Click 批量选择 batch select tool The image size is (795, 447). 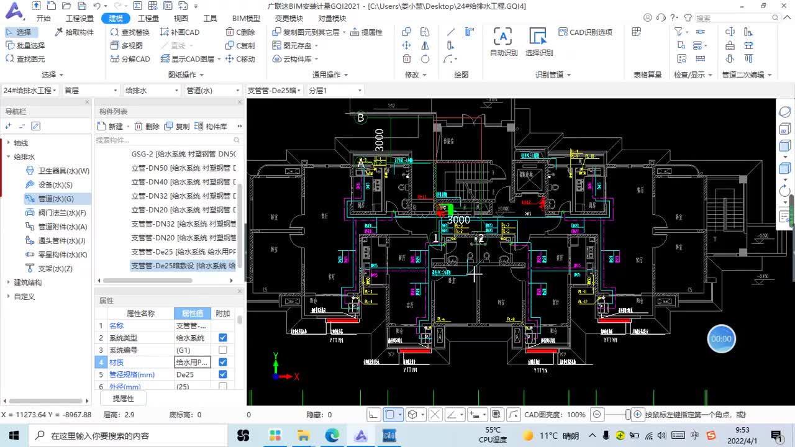pos(25,45)
